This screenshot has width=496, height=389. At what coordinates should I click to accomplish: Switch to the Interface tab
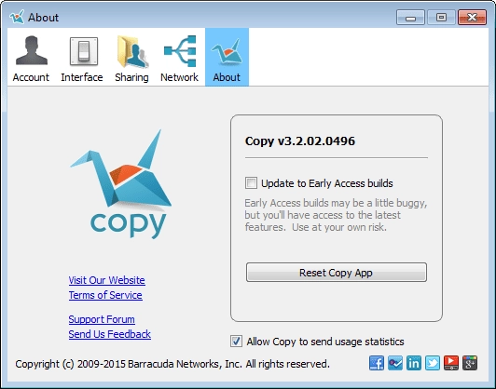[x=82, y=58]
